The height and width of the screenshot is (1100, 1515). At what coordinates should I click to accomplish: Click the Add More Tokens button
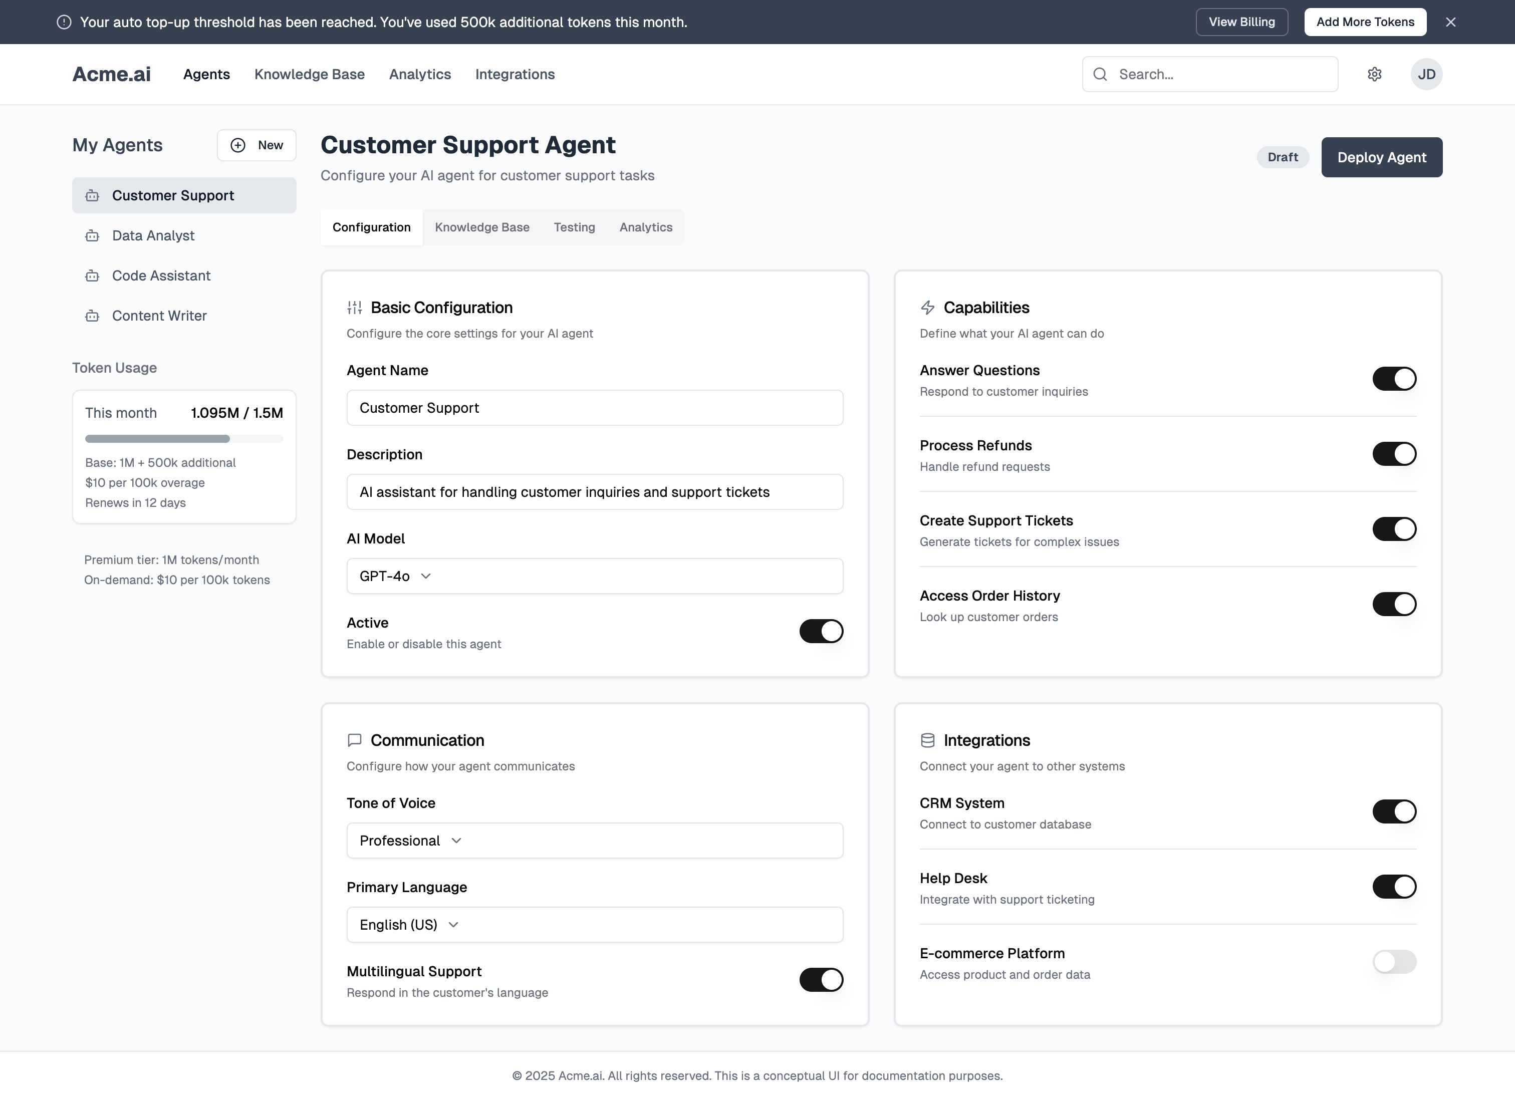coord(1365,22)
